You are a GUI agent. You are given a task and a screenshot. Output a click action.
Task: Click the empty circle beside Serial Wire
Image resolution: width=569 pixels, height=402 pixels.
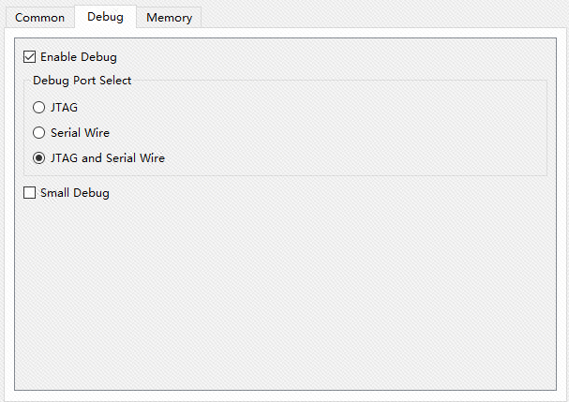[38, 133]
